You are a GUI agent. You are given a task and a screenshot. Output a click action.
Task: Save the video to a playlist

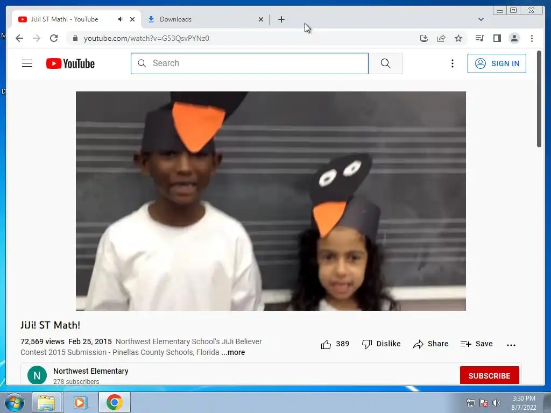point(477,344)
